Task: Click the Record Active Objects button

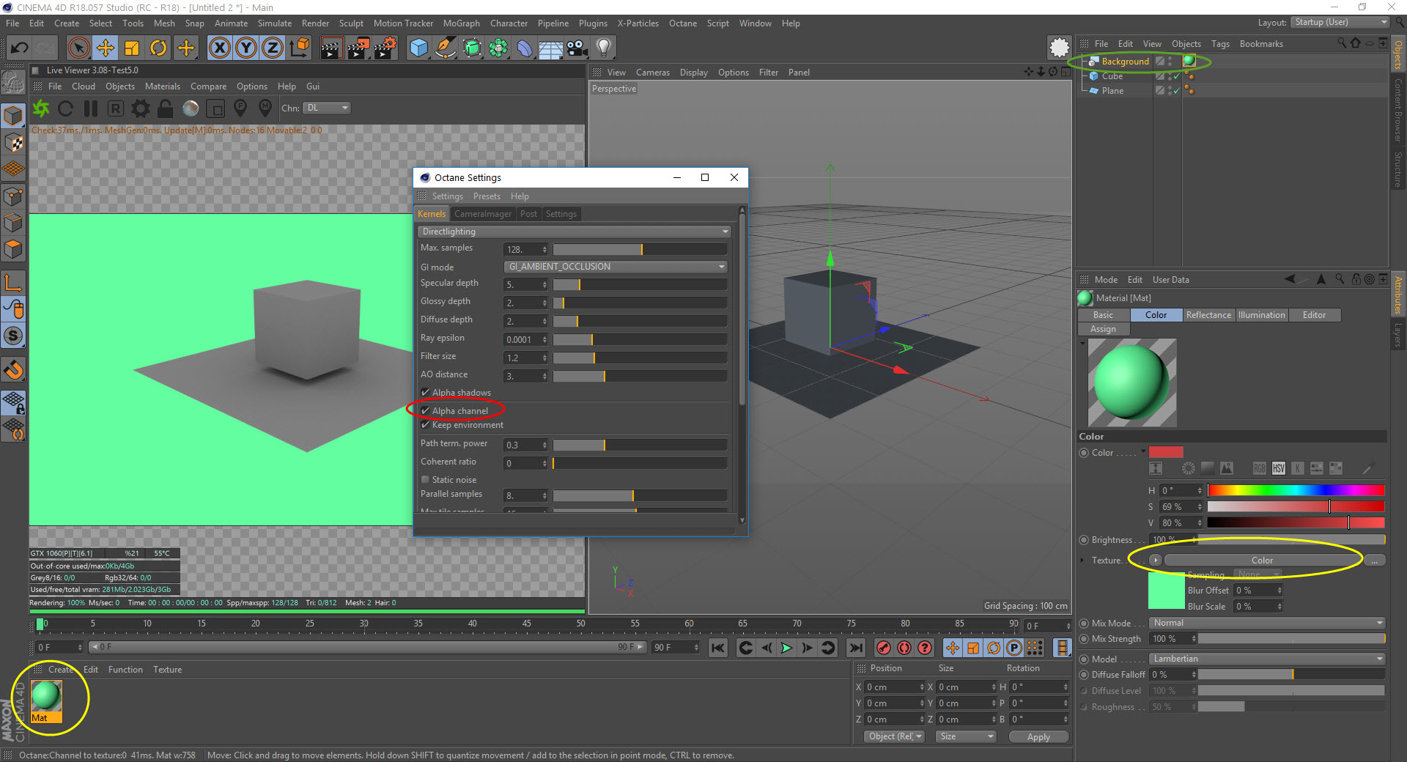Action: click(x=884, y=648)
